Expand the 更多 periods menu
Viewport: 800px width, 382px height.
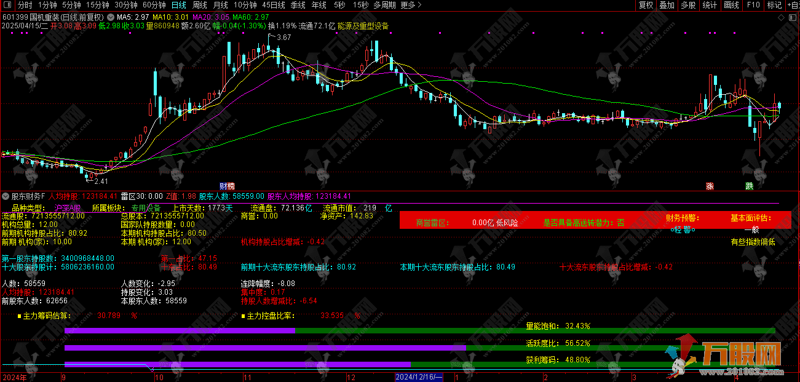(x=410, y=5)
